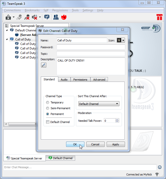Click the emoticon smiley icon
The height and width of the screenshot is (179, 166).
(160, 167)
